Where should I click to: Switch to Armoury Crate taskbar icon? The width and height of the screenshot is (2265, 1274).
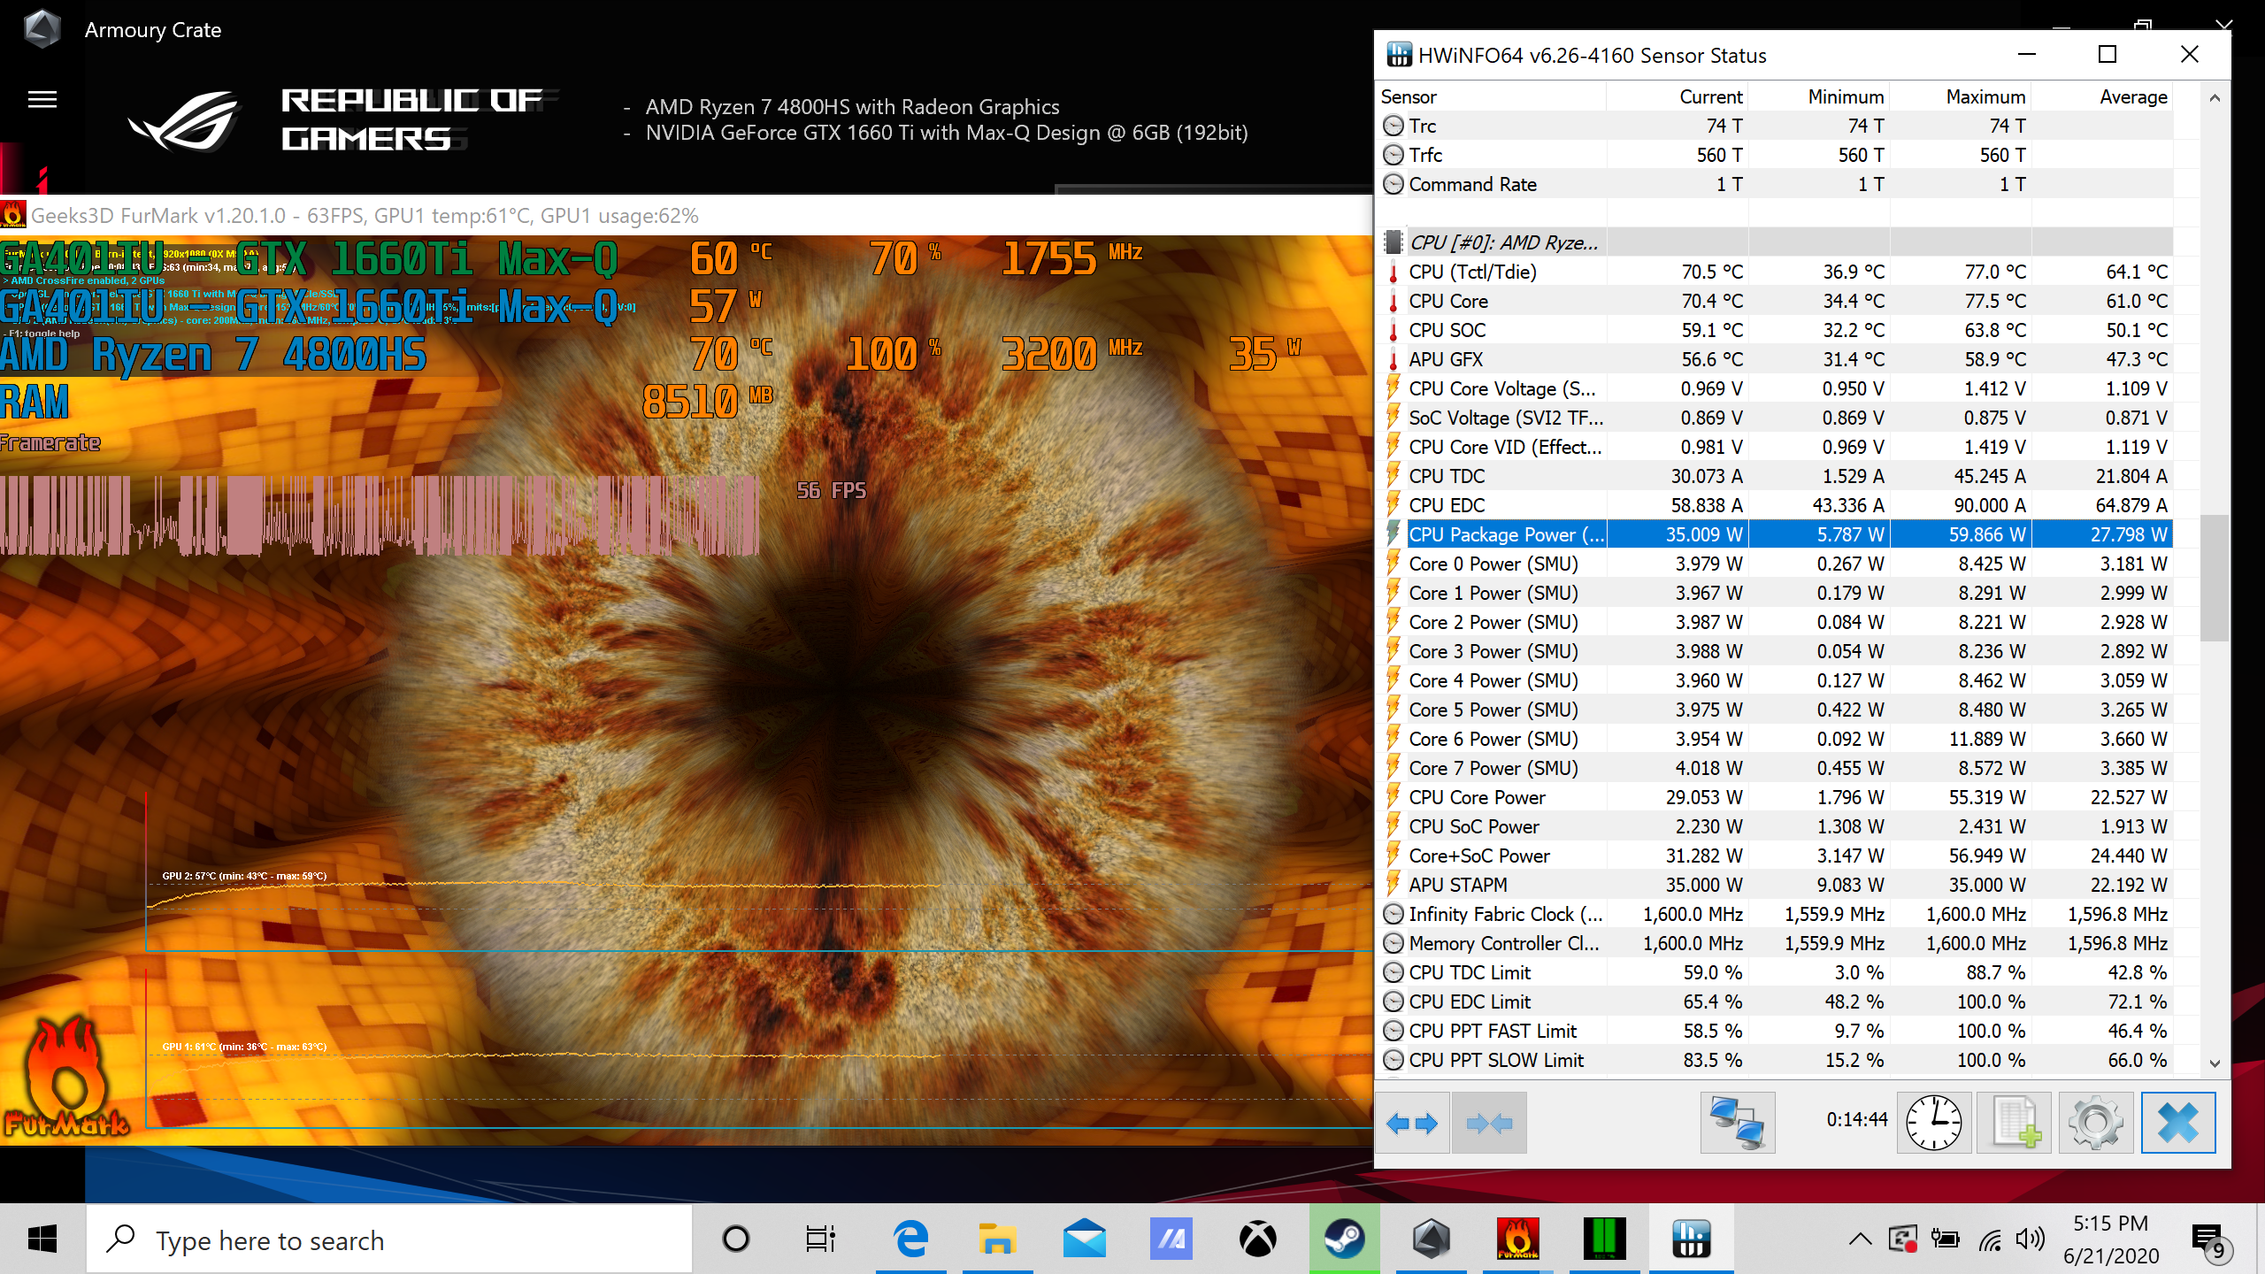(x=1431, y=1239)
